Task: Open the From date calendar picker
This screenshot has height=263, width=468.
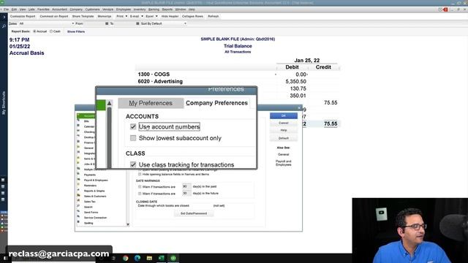Action: click(x=107, y=23)
